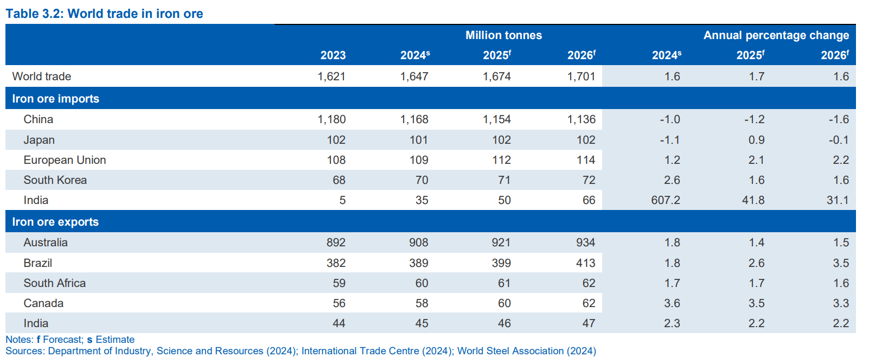Select India imports value 35

click(x=422, y=200)
